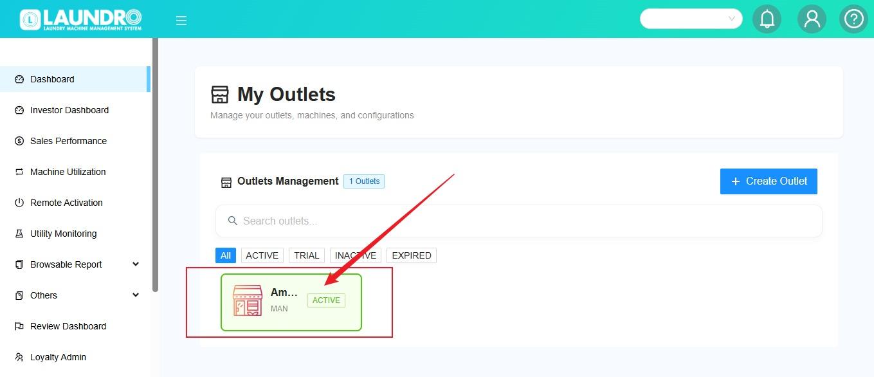
Task: Click the outlet name starting with Am
Action: pos(284,292)
